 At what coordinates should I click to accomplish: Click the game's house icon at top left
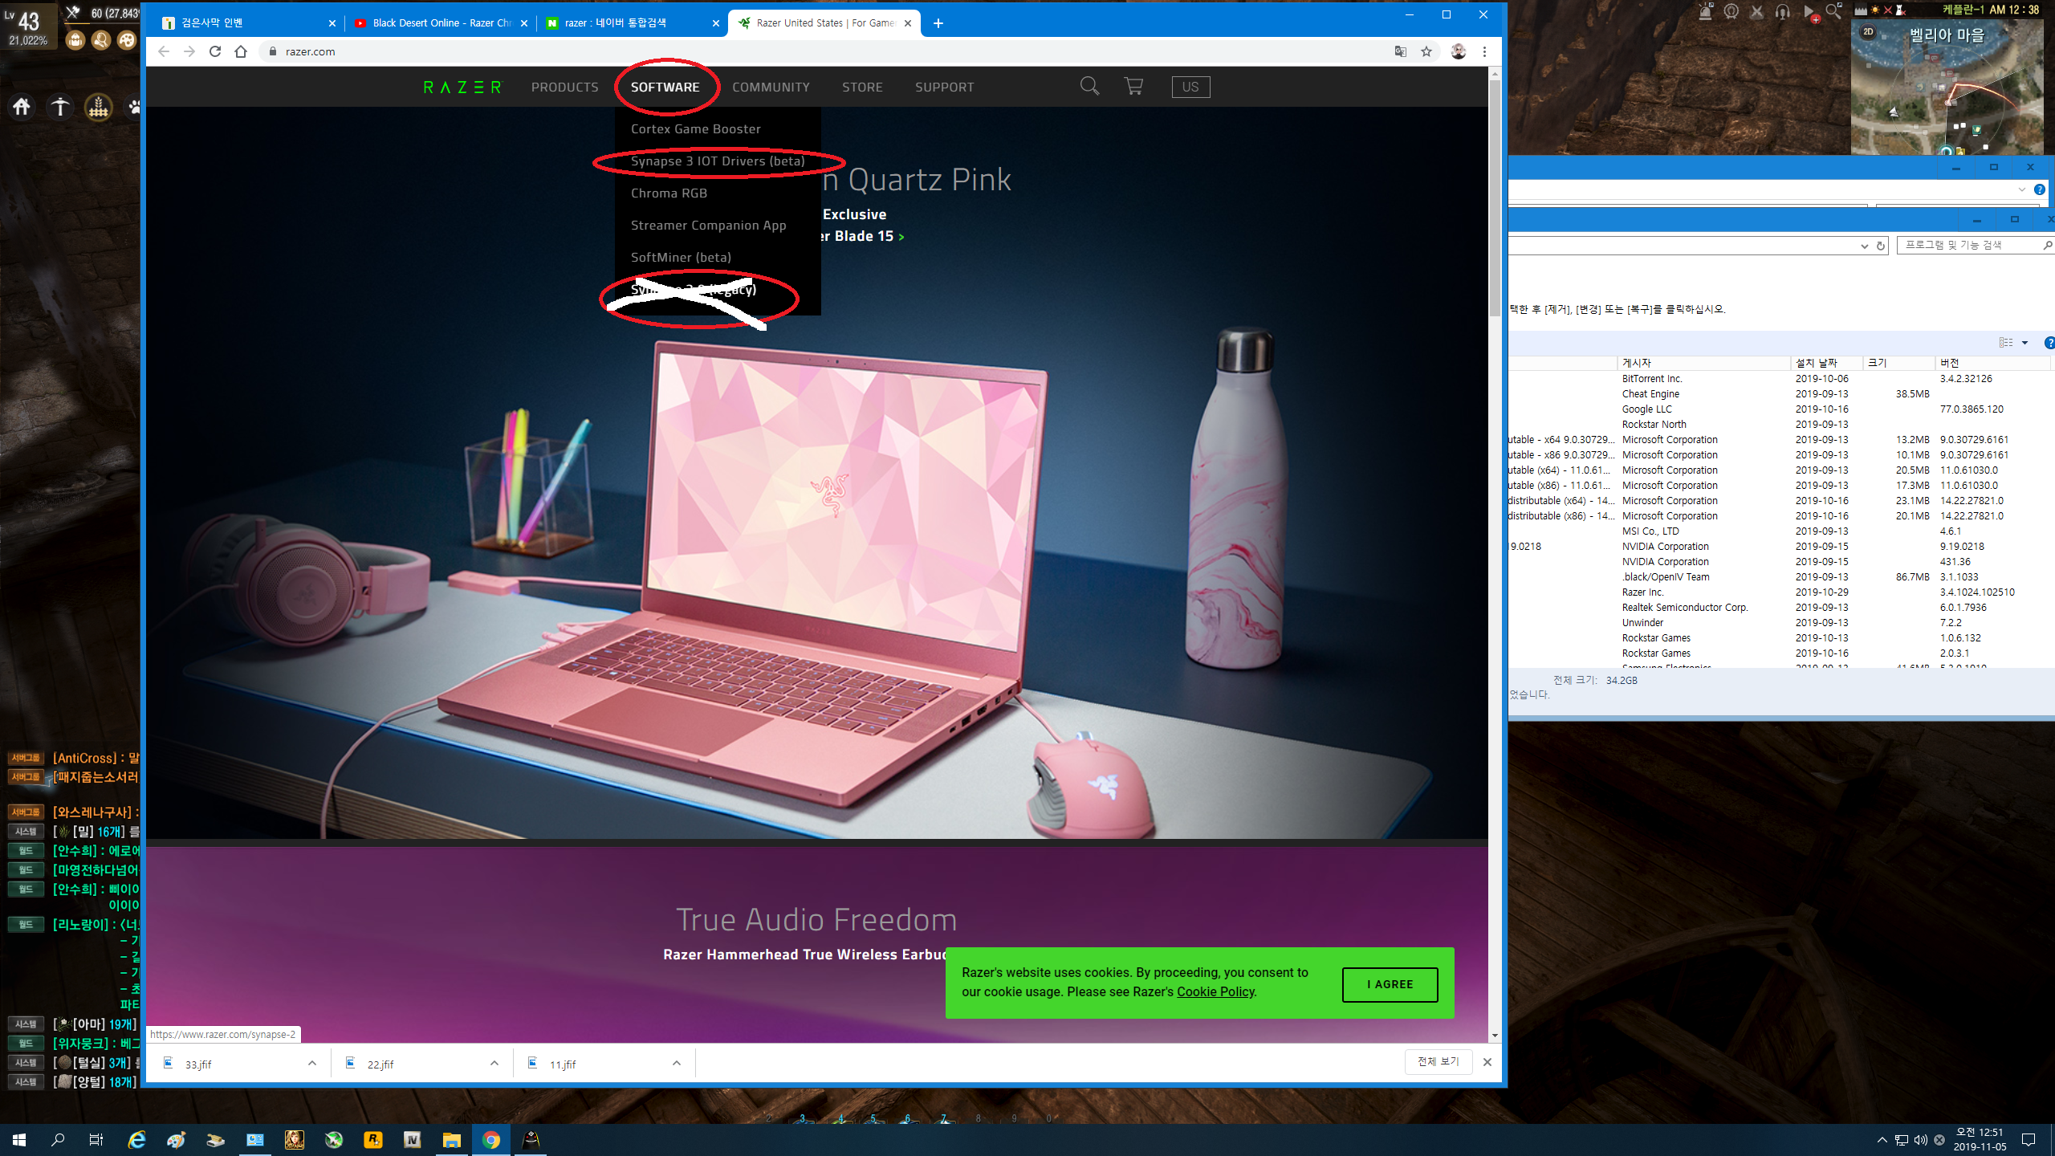click(22, 107)
